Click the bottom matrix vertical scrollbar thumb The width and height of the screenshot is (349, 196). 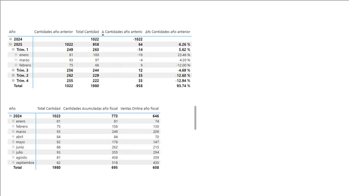[195, 118]
